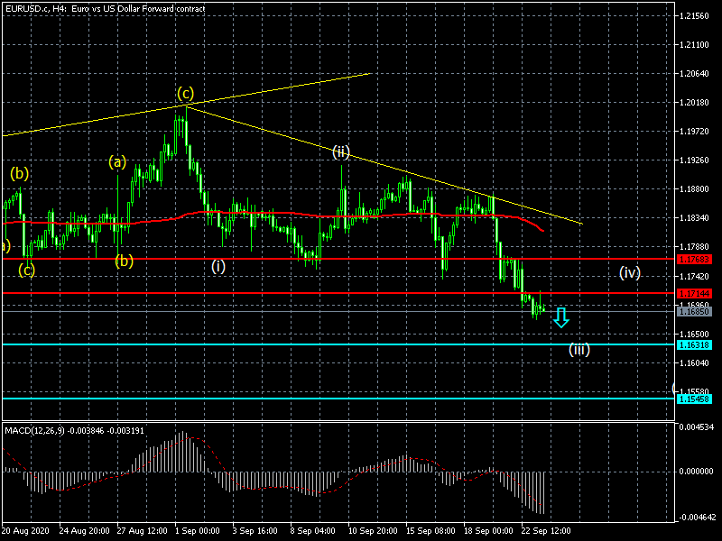Select the yellow (a) wave label
The image size is (722, 541).
(x=117, y=162)
